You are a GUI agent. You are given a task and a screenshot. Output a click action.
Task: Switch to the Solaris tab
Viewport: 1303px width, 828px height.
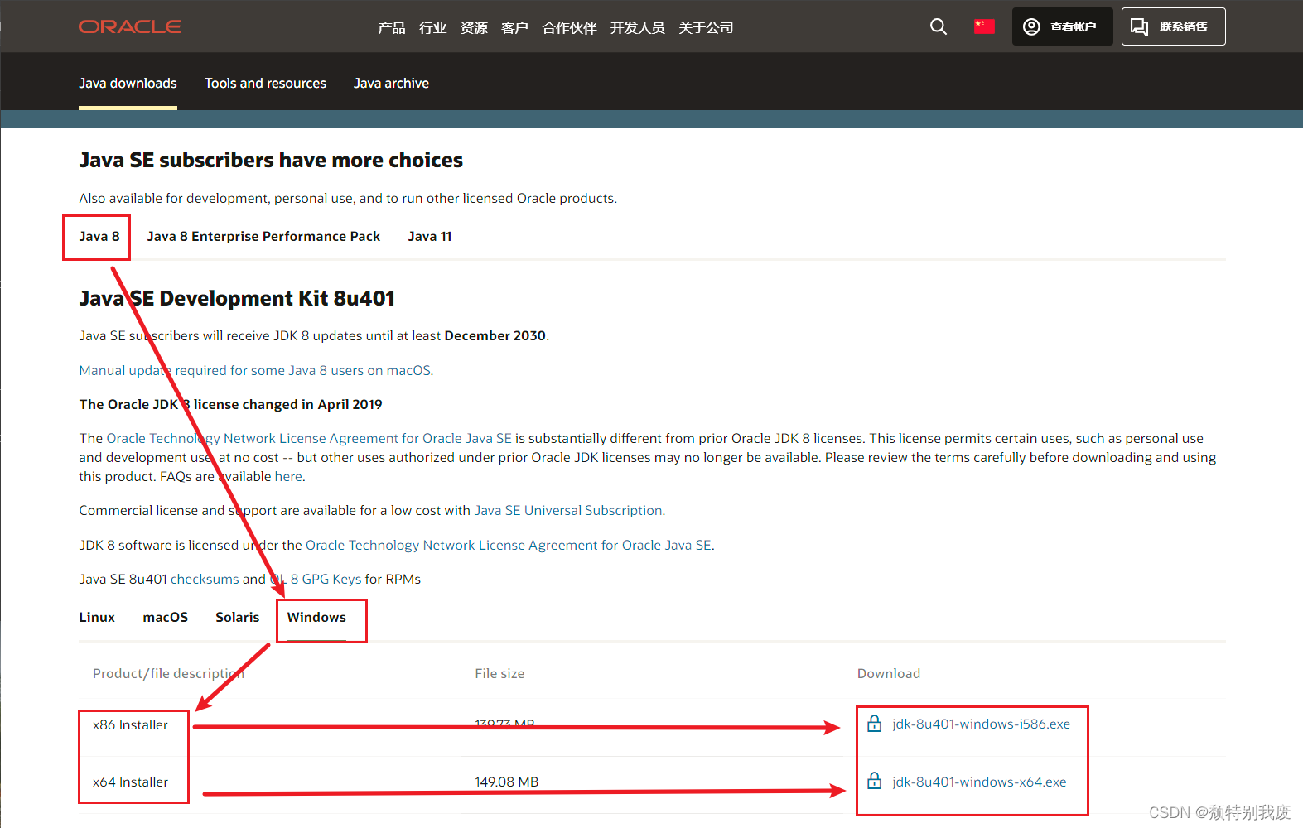[x=238, y=617]
